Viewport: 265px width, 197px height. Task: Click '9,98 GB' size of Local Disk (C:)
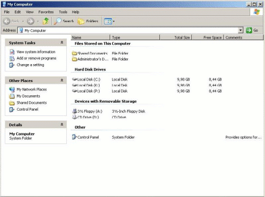coord(183,79)
